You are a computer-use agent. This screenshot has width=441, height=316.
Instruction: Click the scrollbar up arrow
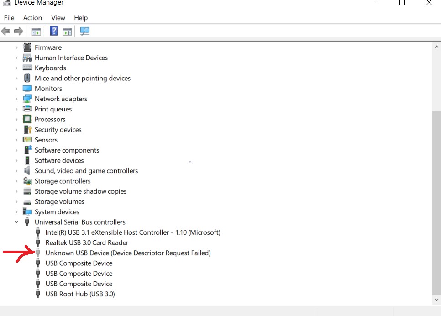coord(436,47)
